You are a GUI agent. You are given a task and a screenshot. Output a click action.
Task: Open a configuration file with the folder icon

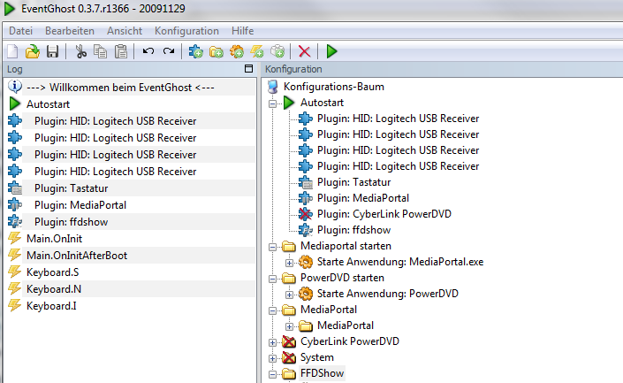(x=33, y=51)
